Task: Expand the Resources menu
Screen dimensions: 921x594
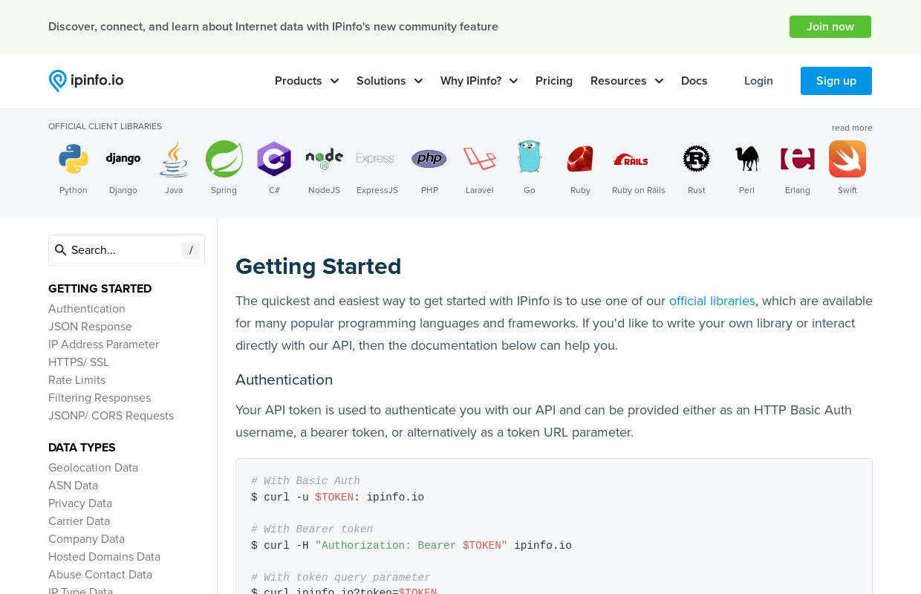Action: point(627,81)
